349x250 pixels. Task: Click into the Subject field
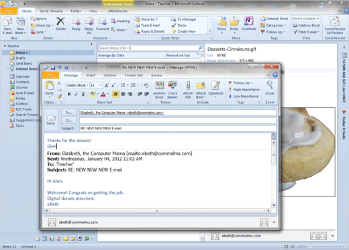178,128
